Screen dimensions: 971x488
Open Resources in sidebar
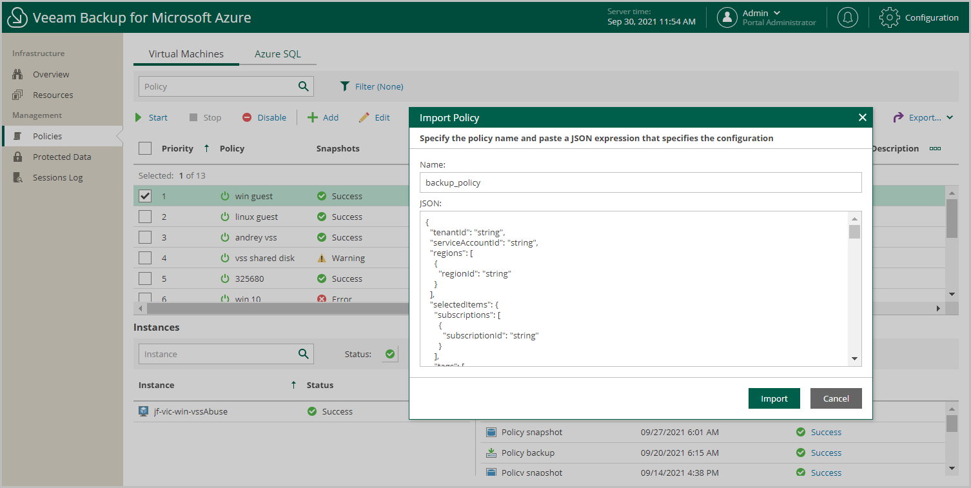(53, 95)
